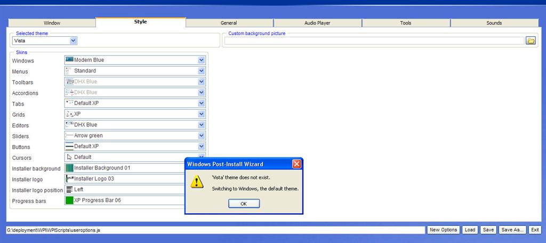Viewport: 546px width, 243px height.
Task: Click the DHX Blue editors preview icon
Action: pos(69,125)
